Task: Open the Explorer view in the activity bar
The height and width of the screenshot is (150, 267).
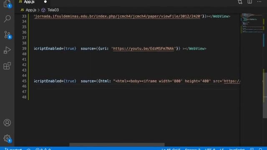Action: (7, 4)
